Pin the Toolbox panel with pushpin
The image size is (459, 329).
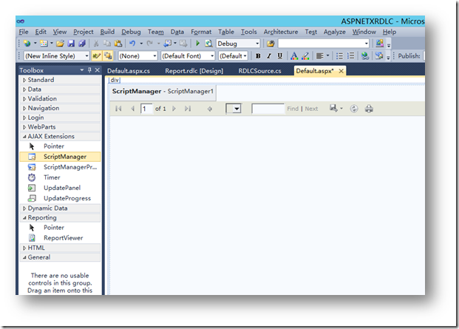coord(89,70)
